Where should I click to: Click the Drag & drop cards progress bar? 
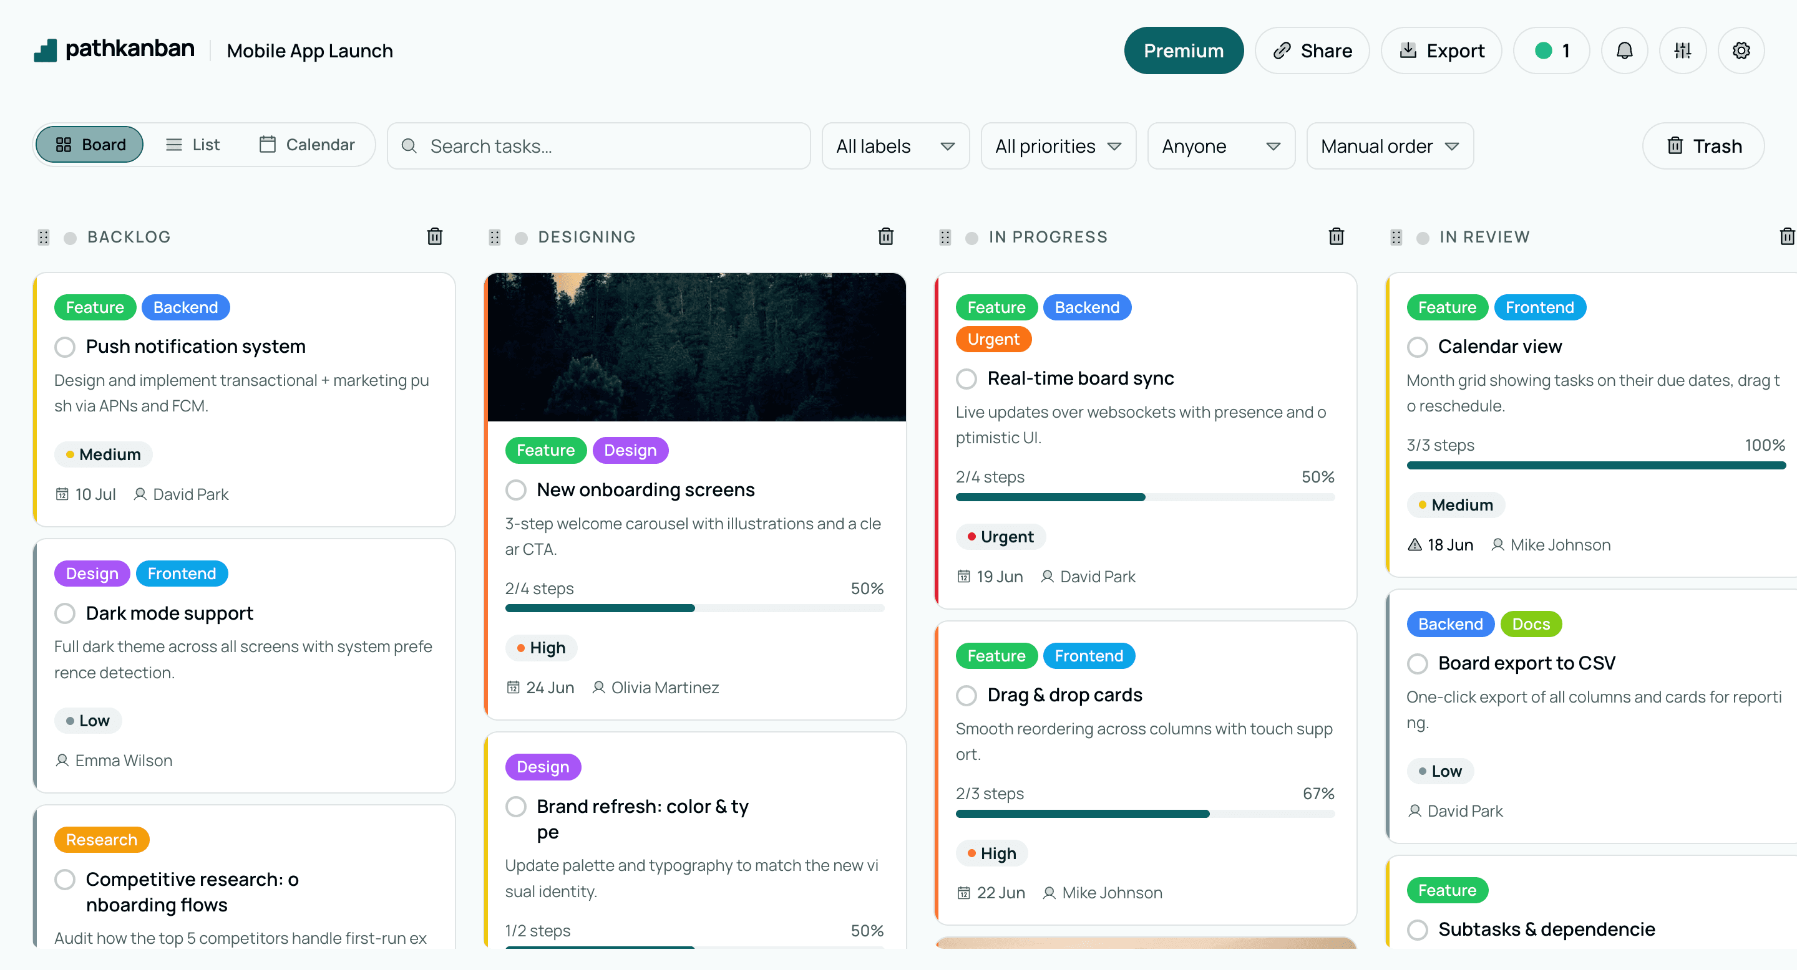1145,814
